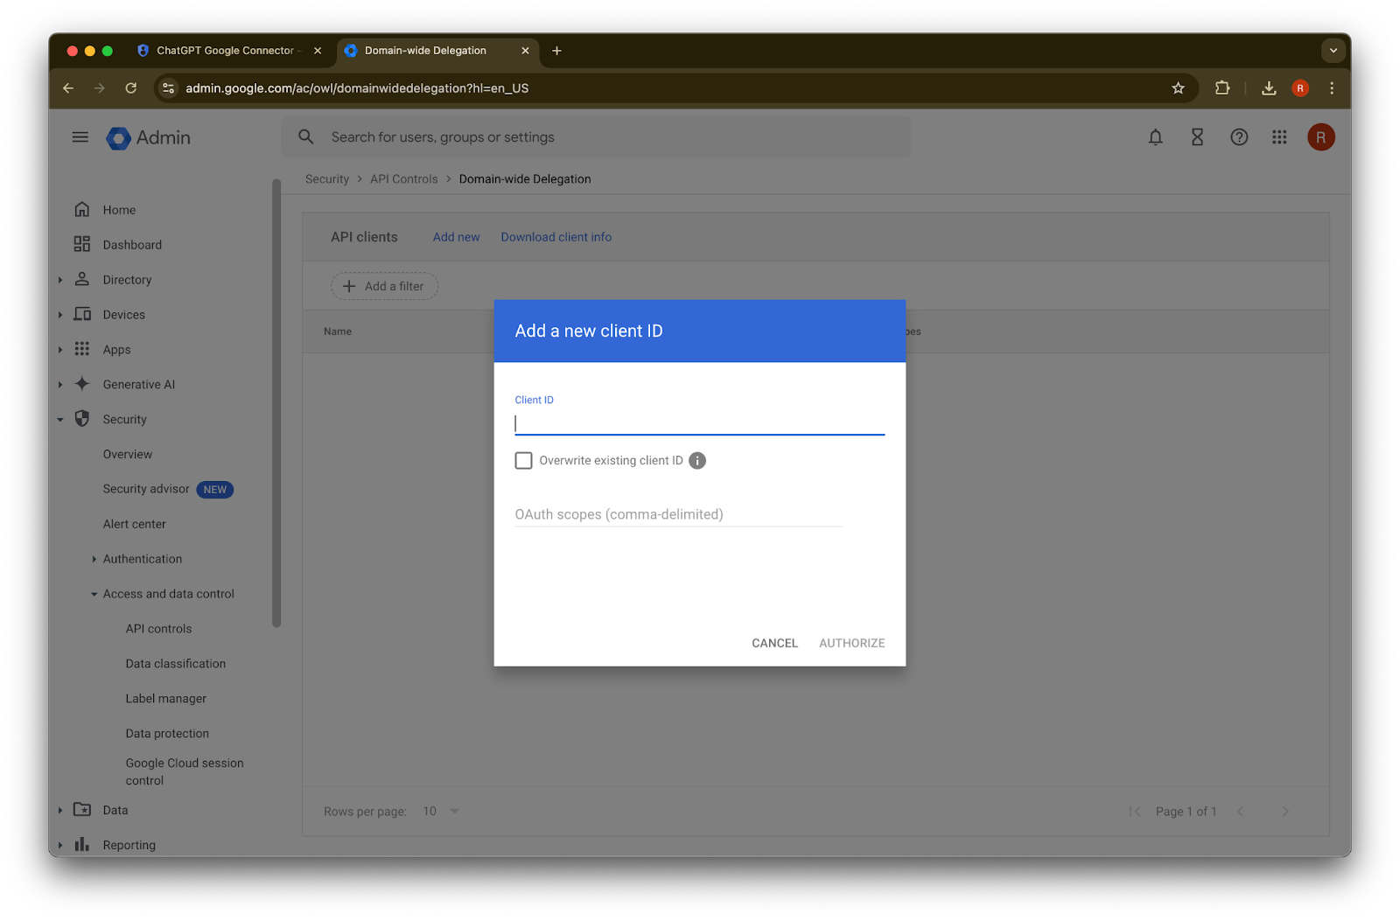The width and height of the screenshot is (1400, 921).
Task: Open Google Cloud session control
Action: [x=185, y=771]
